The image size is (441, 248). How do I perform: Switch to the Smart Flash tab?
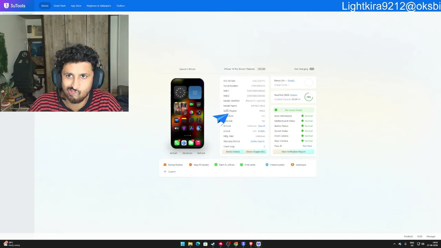[x=60, y=6]
